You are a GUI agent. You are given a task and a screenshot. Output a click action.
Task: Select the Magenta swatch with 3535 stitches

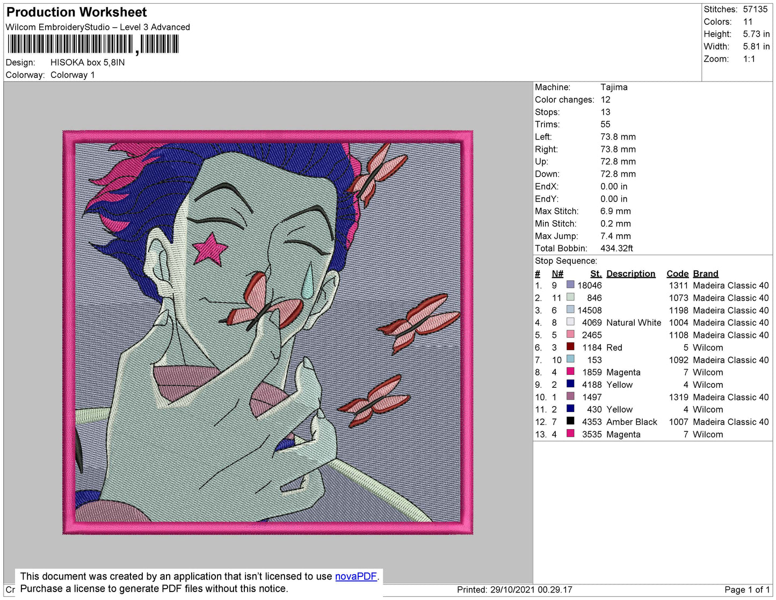coord(570,433)
